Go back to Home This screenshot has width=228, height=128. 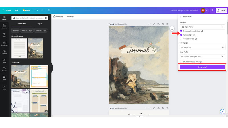point(7,10)
